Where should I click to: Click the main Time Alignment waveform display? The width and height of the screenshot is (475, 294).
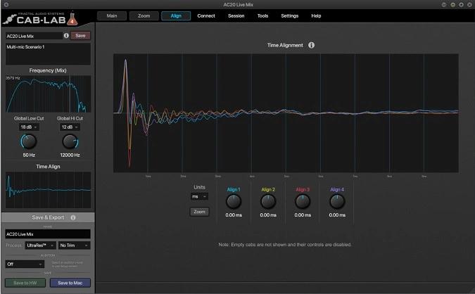tap(286, 113)
